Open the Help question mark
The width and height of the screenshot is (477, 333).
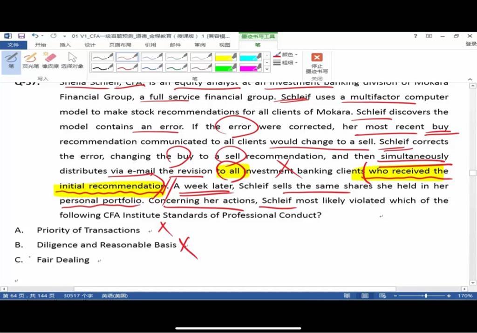coord(415,36)
